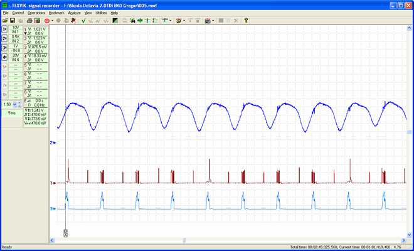Click the horizontal scrollbar thumb
This screenshot has height=251, width=414.
pos(184,240)
